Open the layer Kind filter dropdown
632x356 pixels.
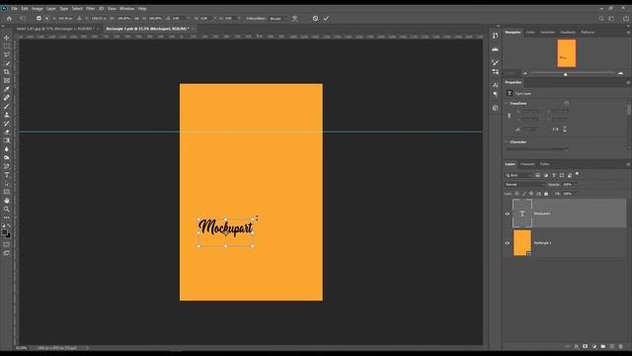click(518, 175)
